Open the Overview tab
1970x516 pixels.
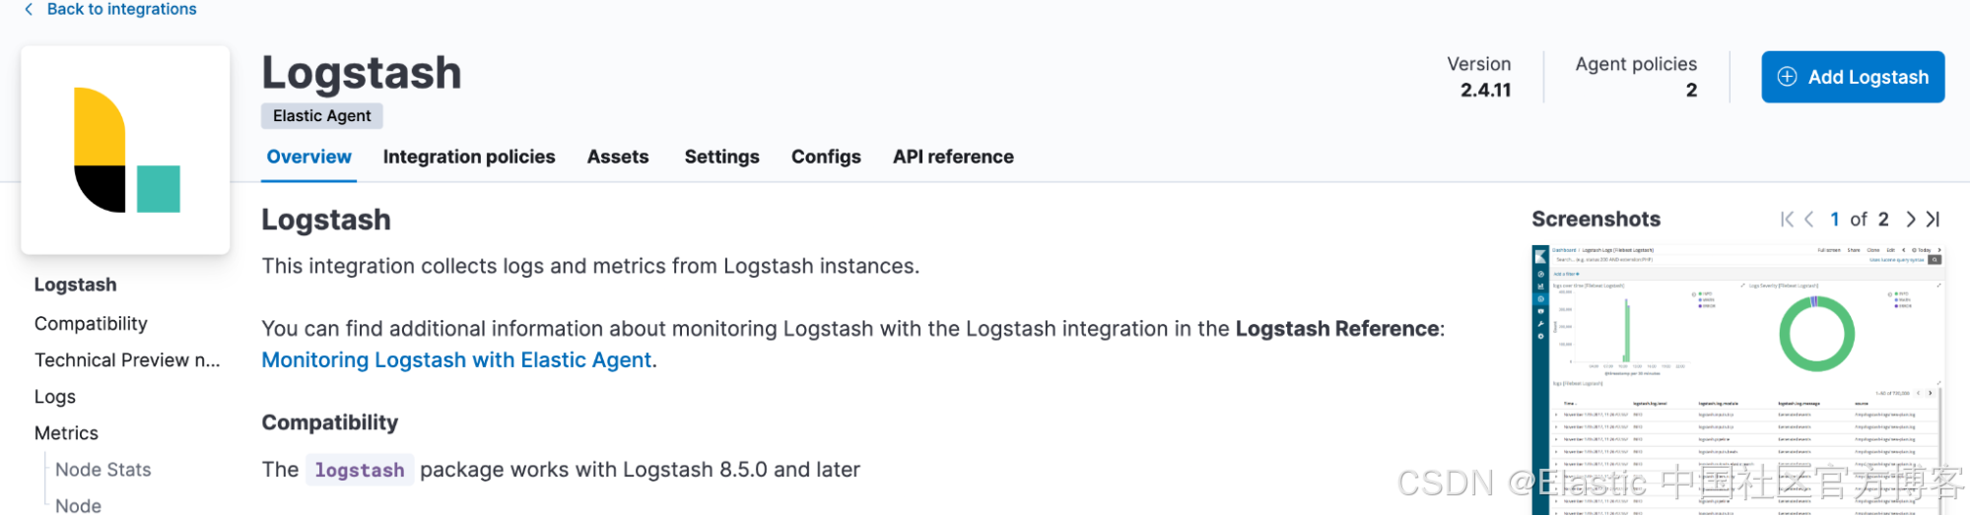(x=308, y=157)
